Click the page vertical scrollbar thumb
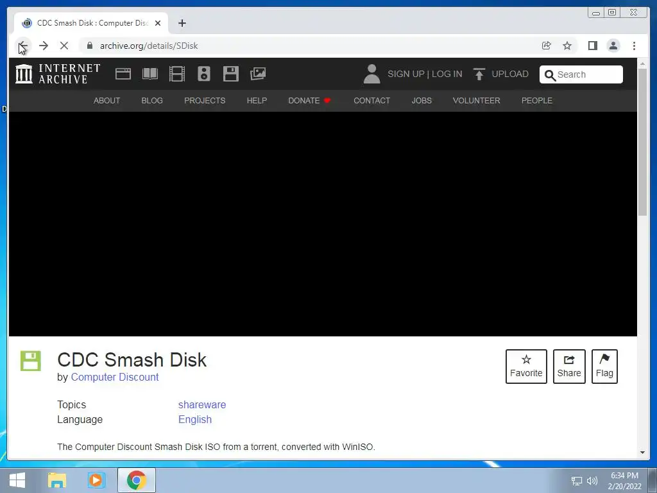The height and width of the screenshot is (493, 657). [x=643, y=142]
